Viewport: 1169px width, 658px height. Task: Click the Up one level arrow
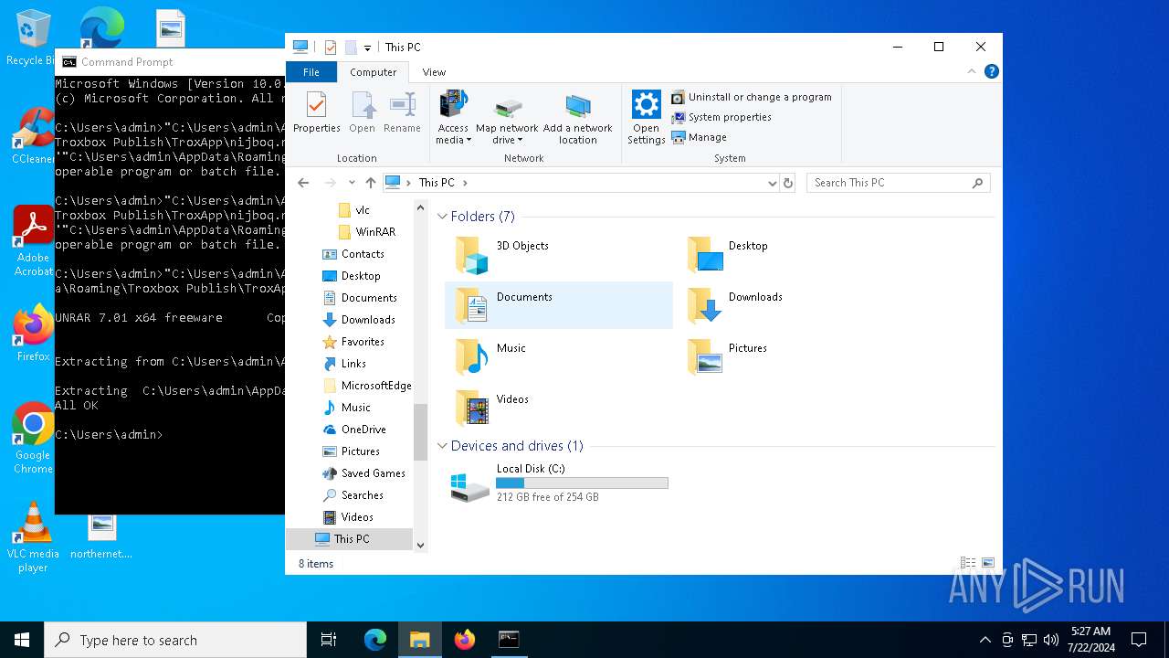pos(370,183)
